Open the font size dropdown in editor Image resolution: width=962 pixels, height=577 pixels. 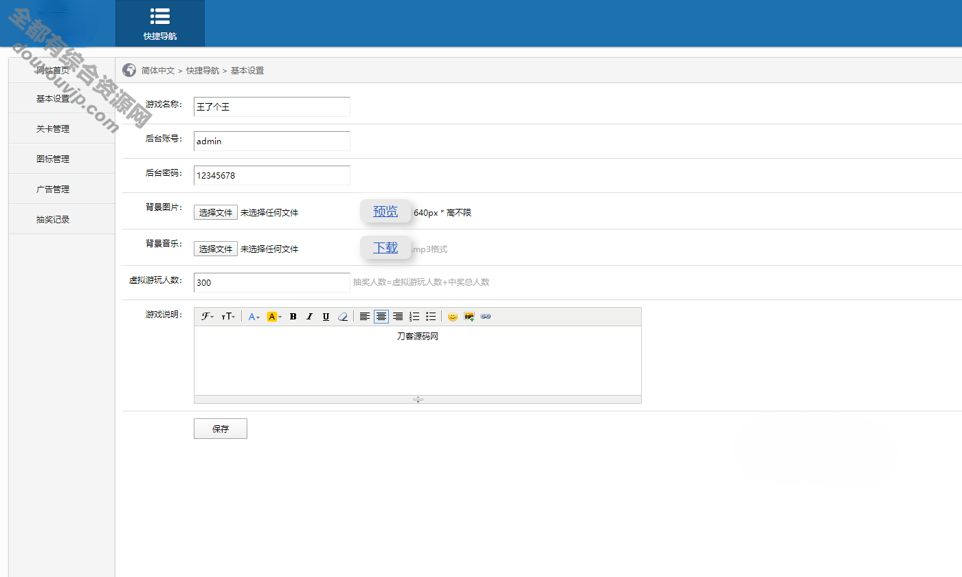(228, 317)
